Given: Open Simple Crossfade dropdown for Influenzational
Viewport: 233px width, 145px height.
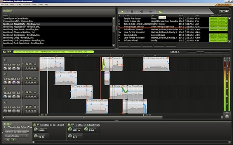Looking at the screenshot, I should pos(218,40).
